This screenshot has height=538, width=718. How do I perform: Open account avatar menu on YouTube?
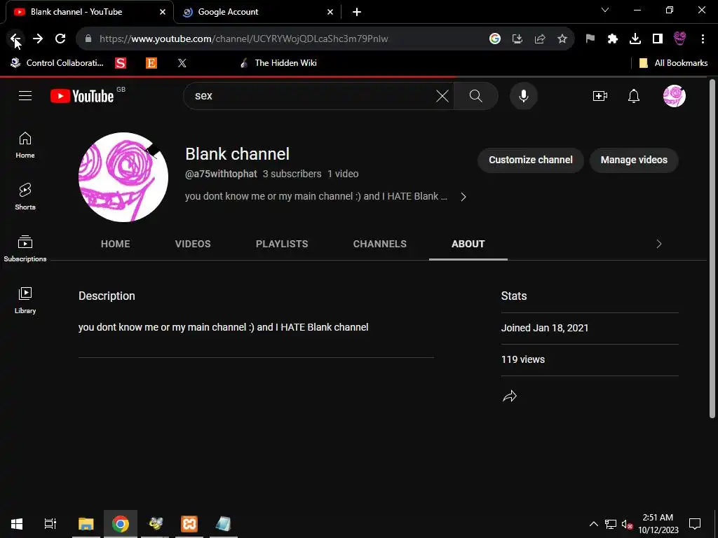point(674,96)
